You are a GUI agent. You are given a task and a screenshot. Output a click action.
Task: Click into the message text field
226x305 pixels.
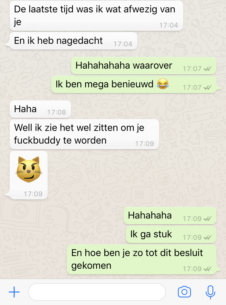click(97, 292)
